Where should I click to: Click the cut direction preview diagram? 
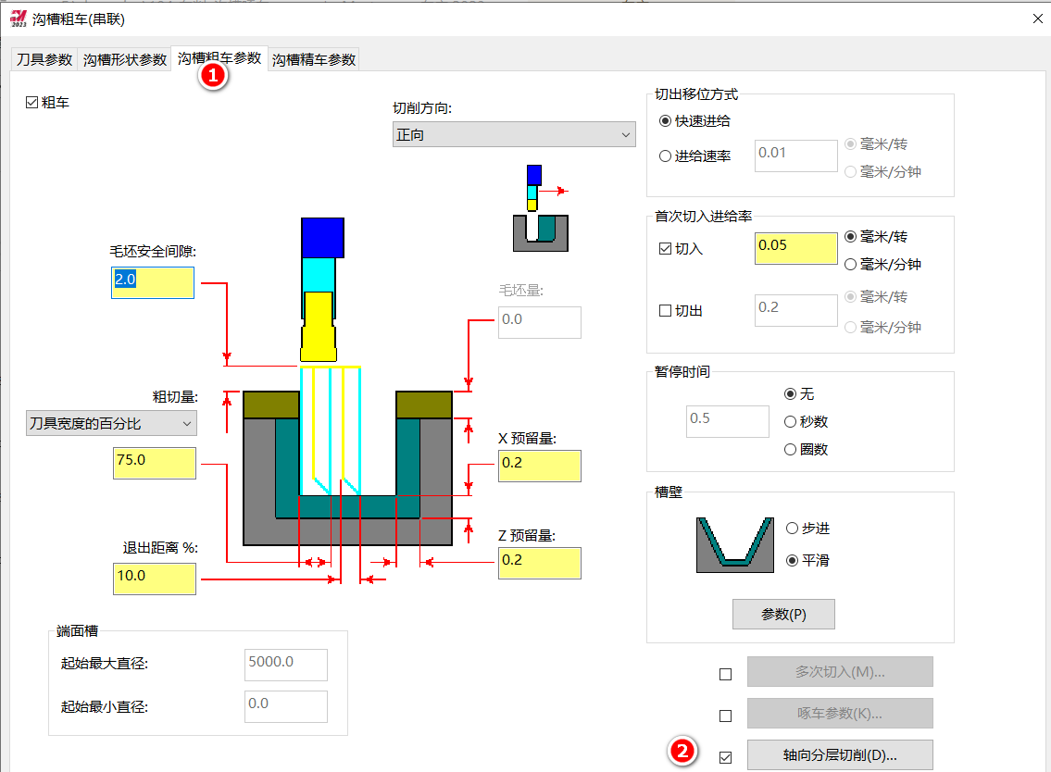(540, 208)
